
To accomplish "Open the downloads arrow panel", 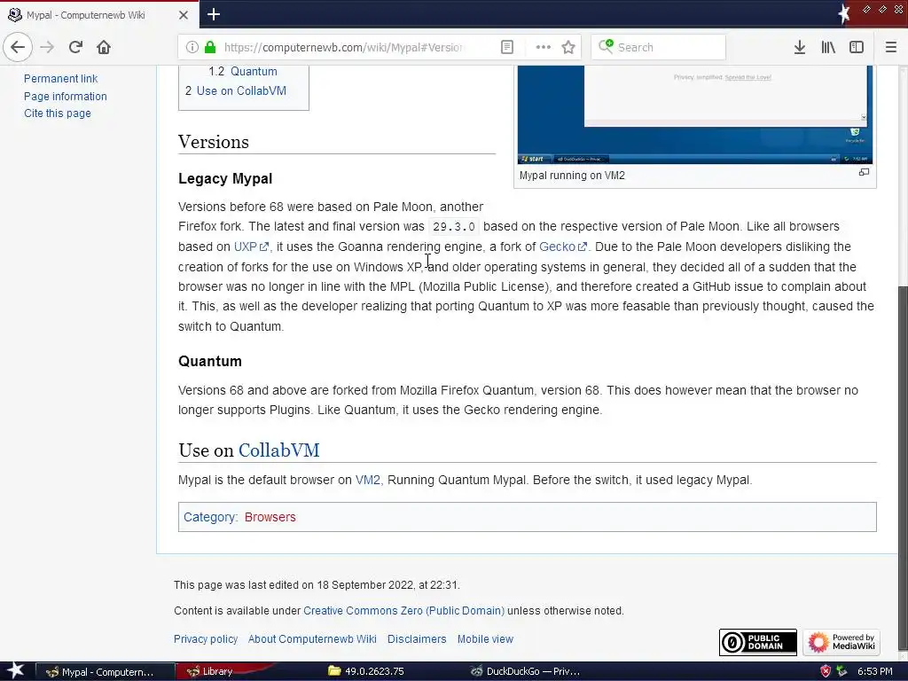I will click(800, 47).
